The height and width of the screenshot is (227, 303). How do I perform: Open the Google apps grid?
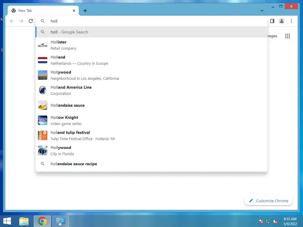click(x=288, y=36)
